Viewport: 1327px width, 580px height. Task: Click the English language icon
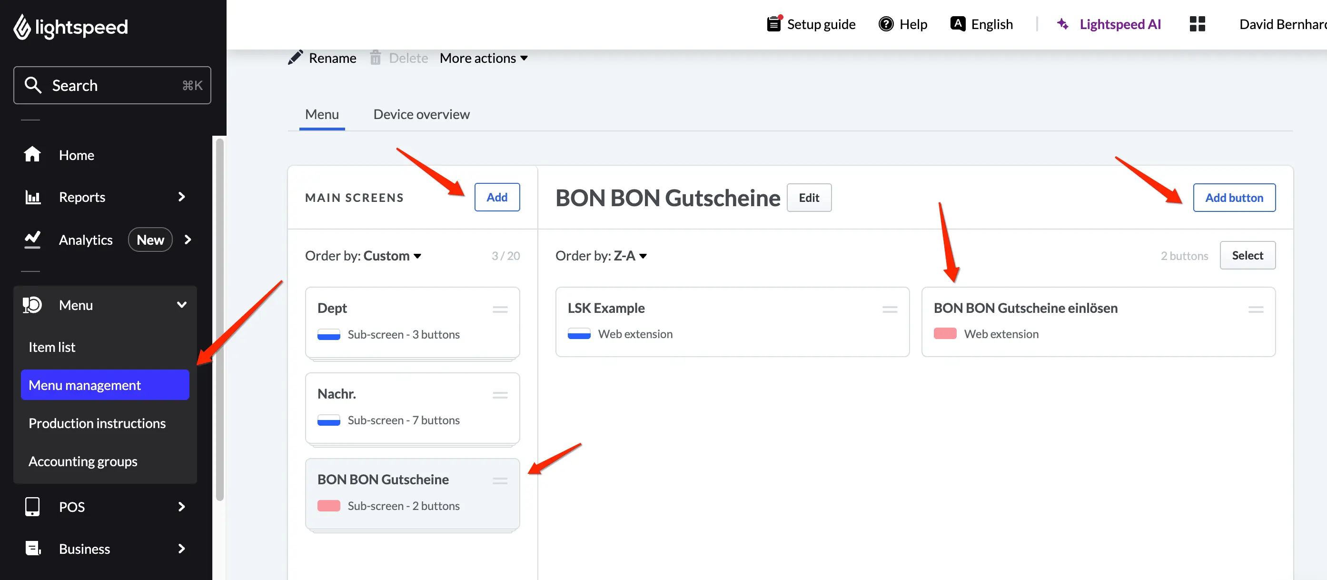coord(958,24)
